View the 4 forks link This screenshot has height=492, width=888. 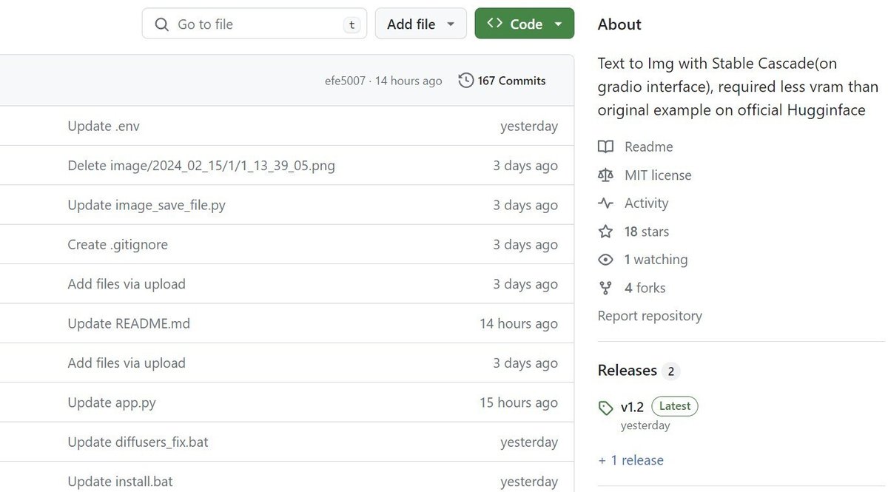click(645, 288)
